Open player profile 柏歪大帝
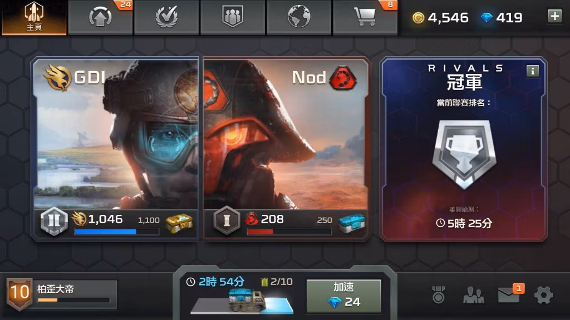The height and width of the screenshot is (320, 570). tap(62, 294)
